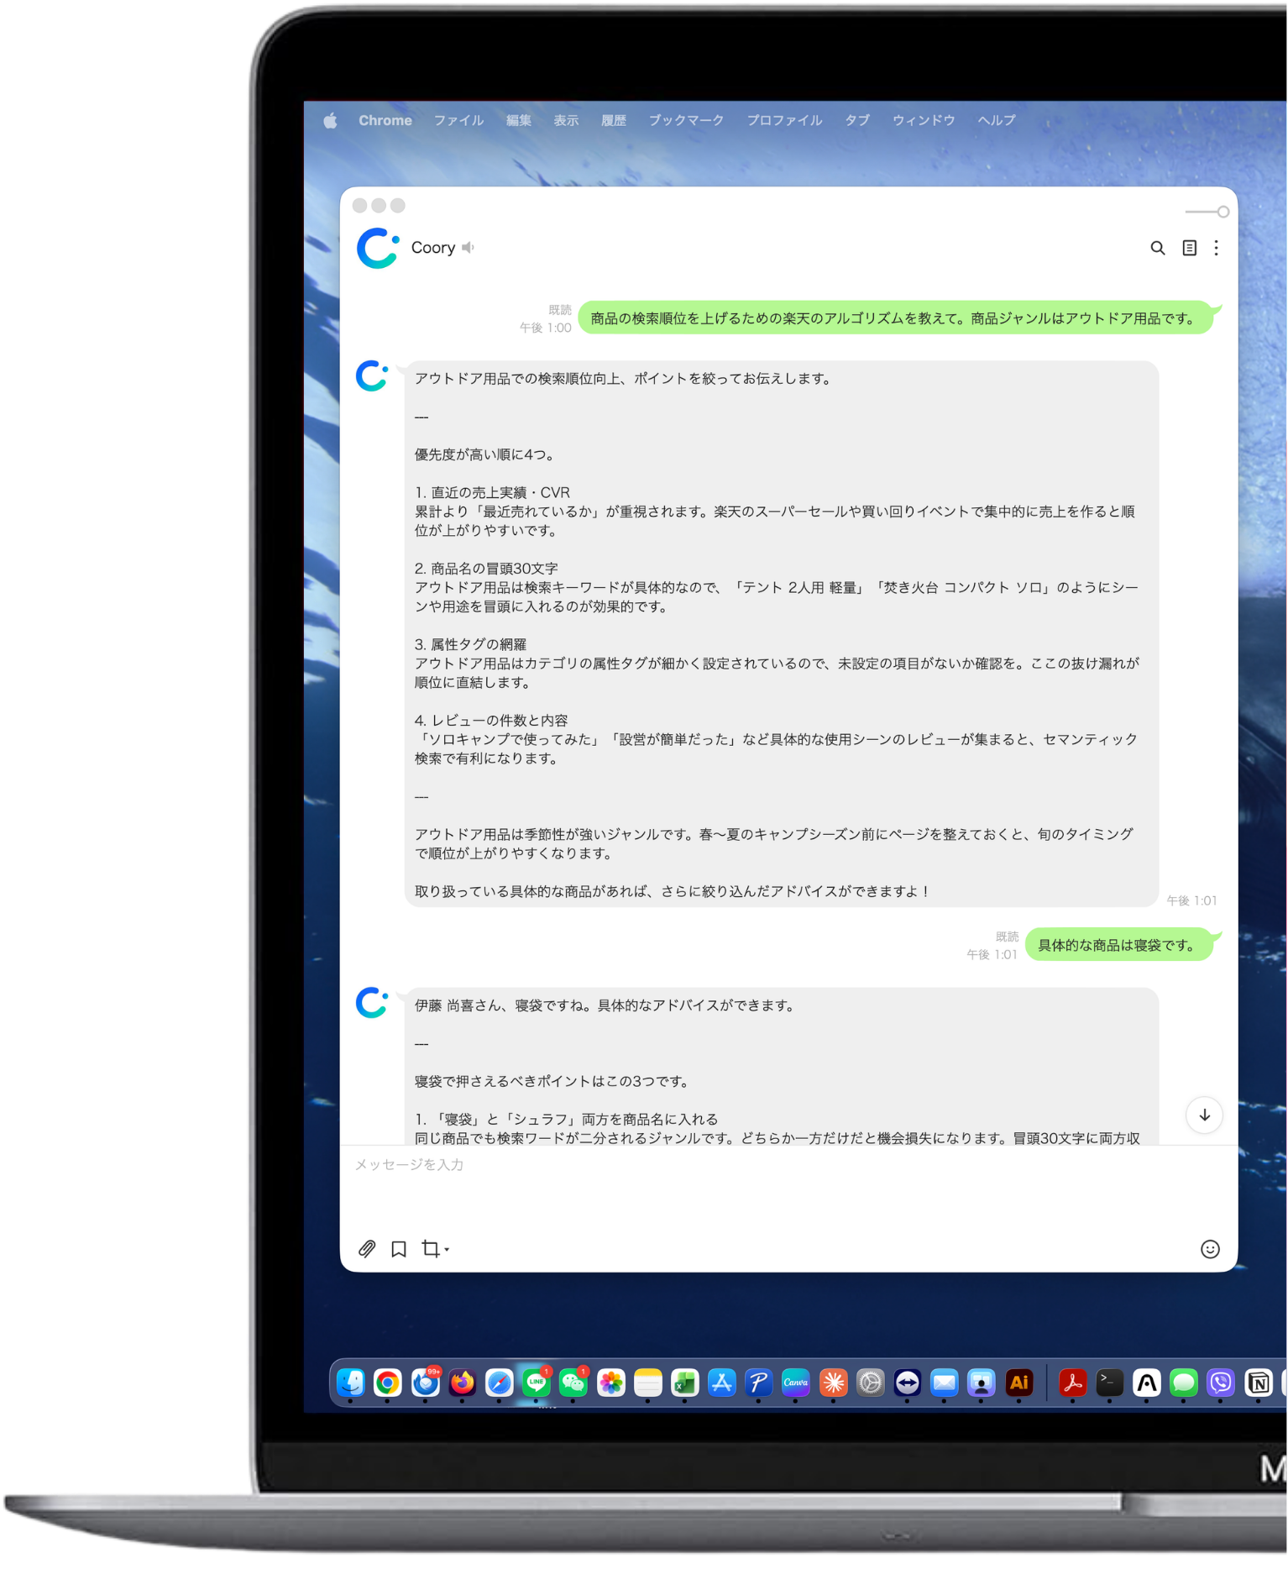
Task: Open Safari from the dock
Action: (499, 1383)
